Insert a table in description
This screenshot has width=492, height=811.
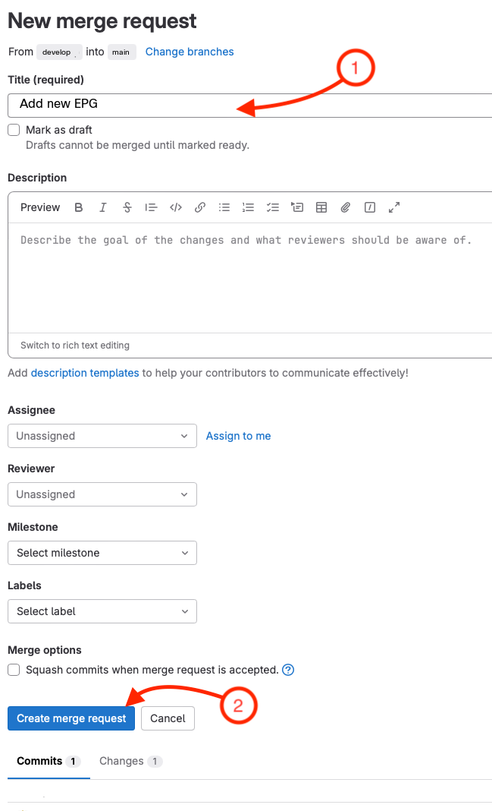pos(321,207)
